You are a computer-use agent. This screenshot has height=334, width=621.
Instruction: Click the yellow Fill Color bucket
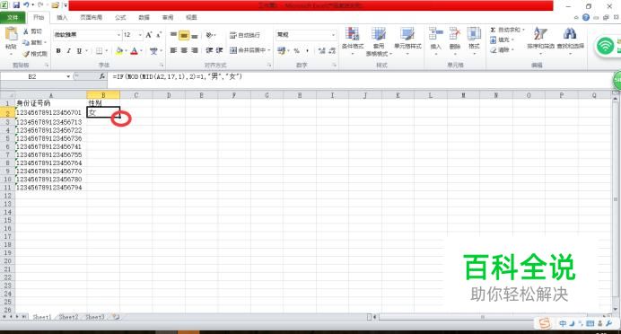[119, 50]
